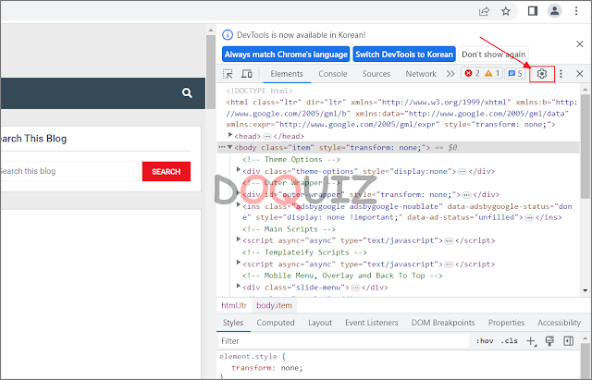Switch to Network tab
This screenshot has height=380, width=592.
click(x=421, y=74)
